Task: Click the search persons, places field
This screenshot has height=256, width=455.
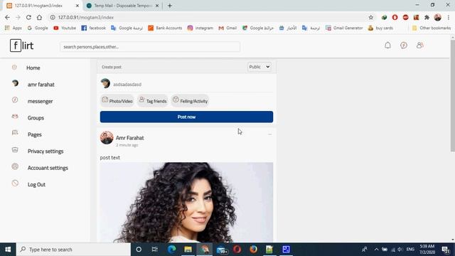Action: tap(150, 47)
